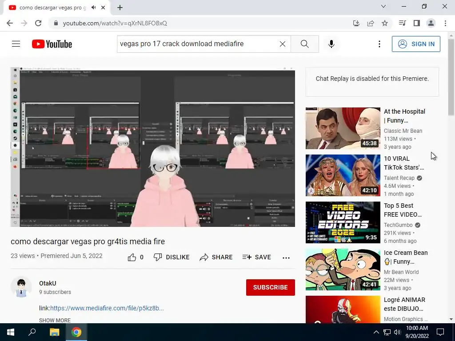Image resolution: width=455 pixels, height=341 pixels.
Task: Go back in browser history
Action: (x=10, y=23)
